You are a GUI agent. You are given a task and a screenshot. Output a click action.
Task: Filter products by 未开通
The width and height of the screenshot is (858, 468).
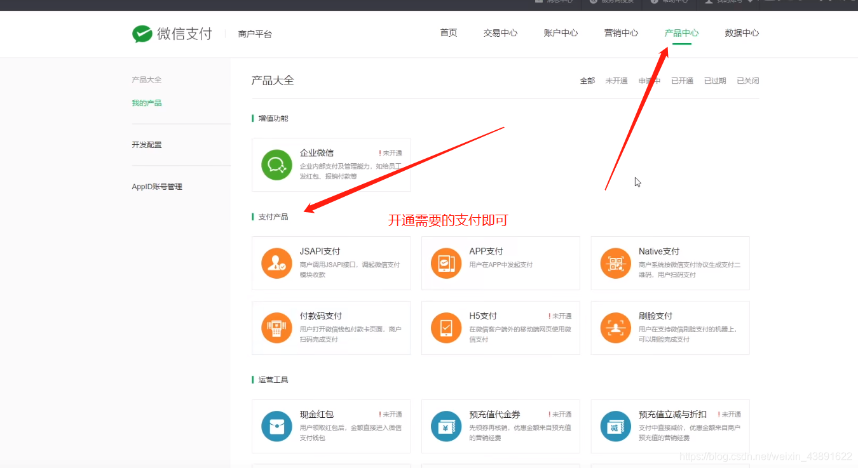pyautogui.click(x=616, y=81)
